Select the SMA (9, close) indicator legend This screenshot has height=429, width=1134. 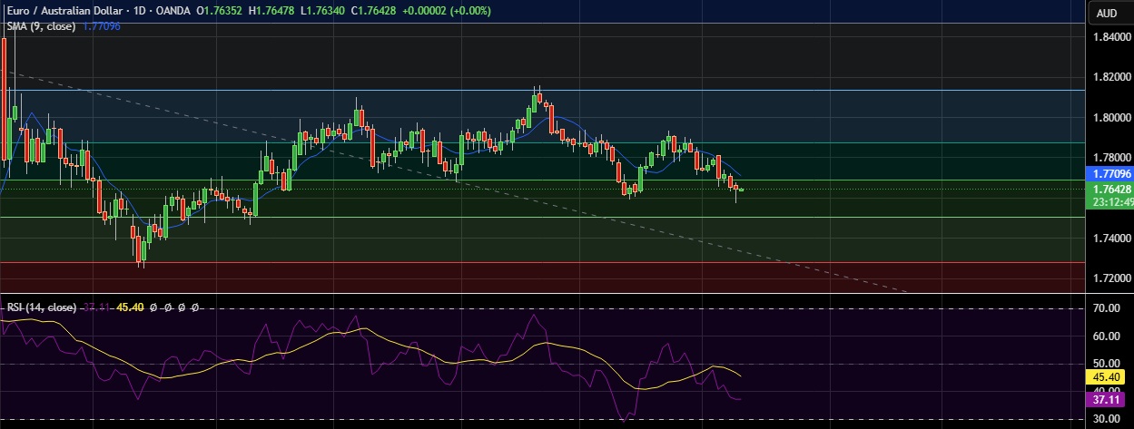tap(42, 26)
